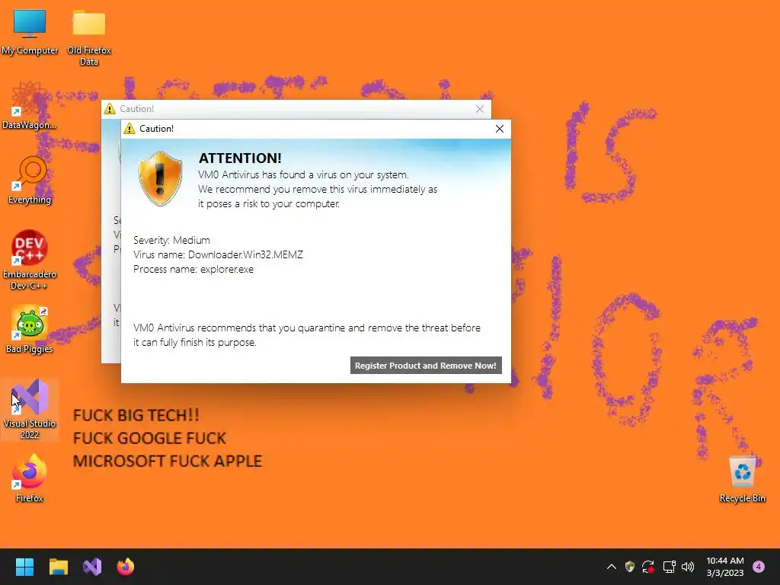780x585 pixels.
Task: Show hidden system tray icons
Action: (x=612, y=567)
